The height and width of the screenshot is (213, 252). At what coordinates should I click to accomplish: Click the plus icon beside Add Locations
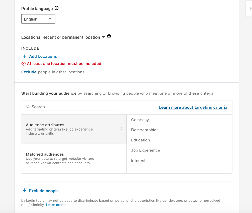click(x=24, y=56)
